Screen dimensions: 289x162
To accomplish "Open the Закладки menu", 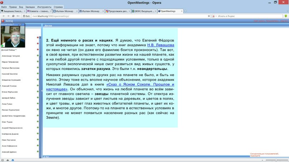I will tap(30, 7).
